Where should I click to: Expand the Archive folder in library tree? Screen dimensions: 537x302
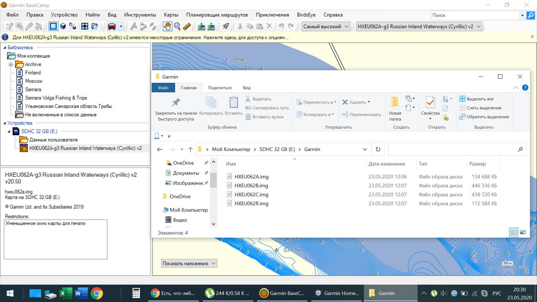coord(11,64)
